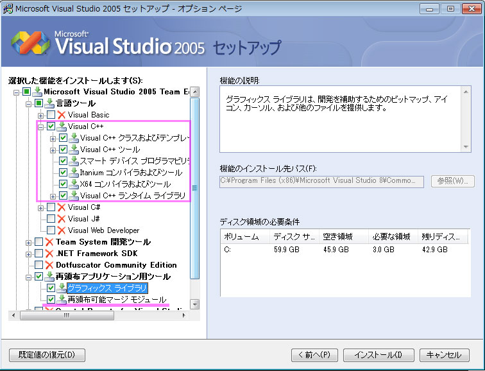Check the Visual J# checkbox
Viewport: 485px width, 371px height.
[51, 218]
